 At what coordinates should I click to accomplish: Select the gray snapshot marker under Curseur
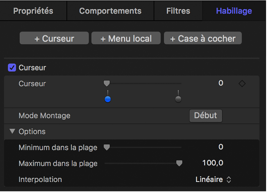178,99
